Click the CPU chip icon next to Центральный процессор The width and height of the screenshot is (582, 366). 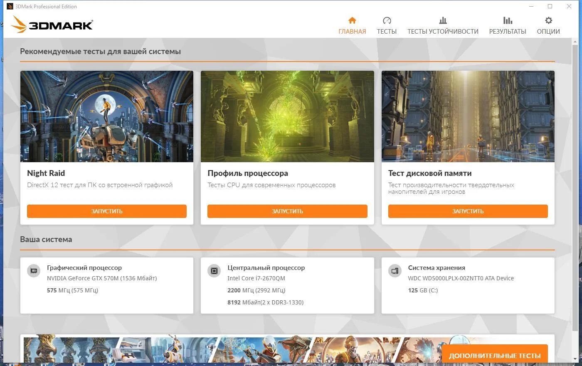tap(214, 271)
